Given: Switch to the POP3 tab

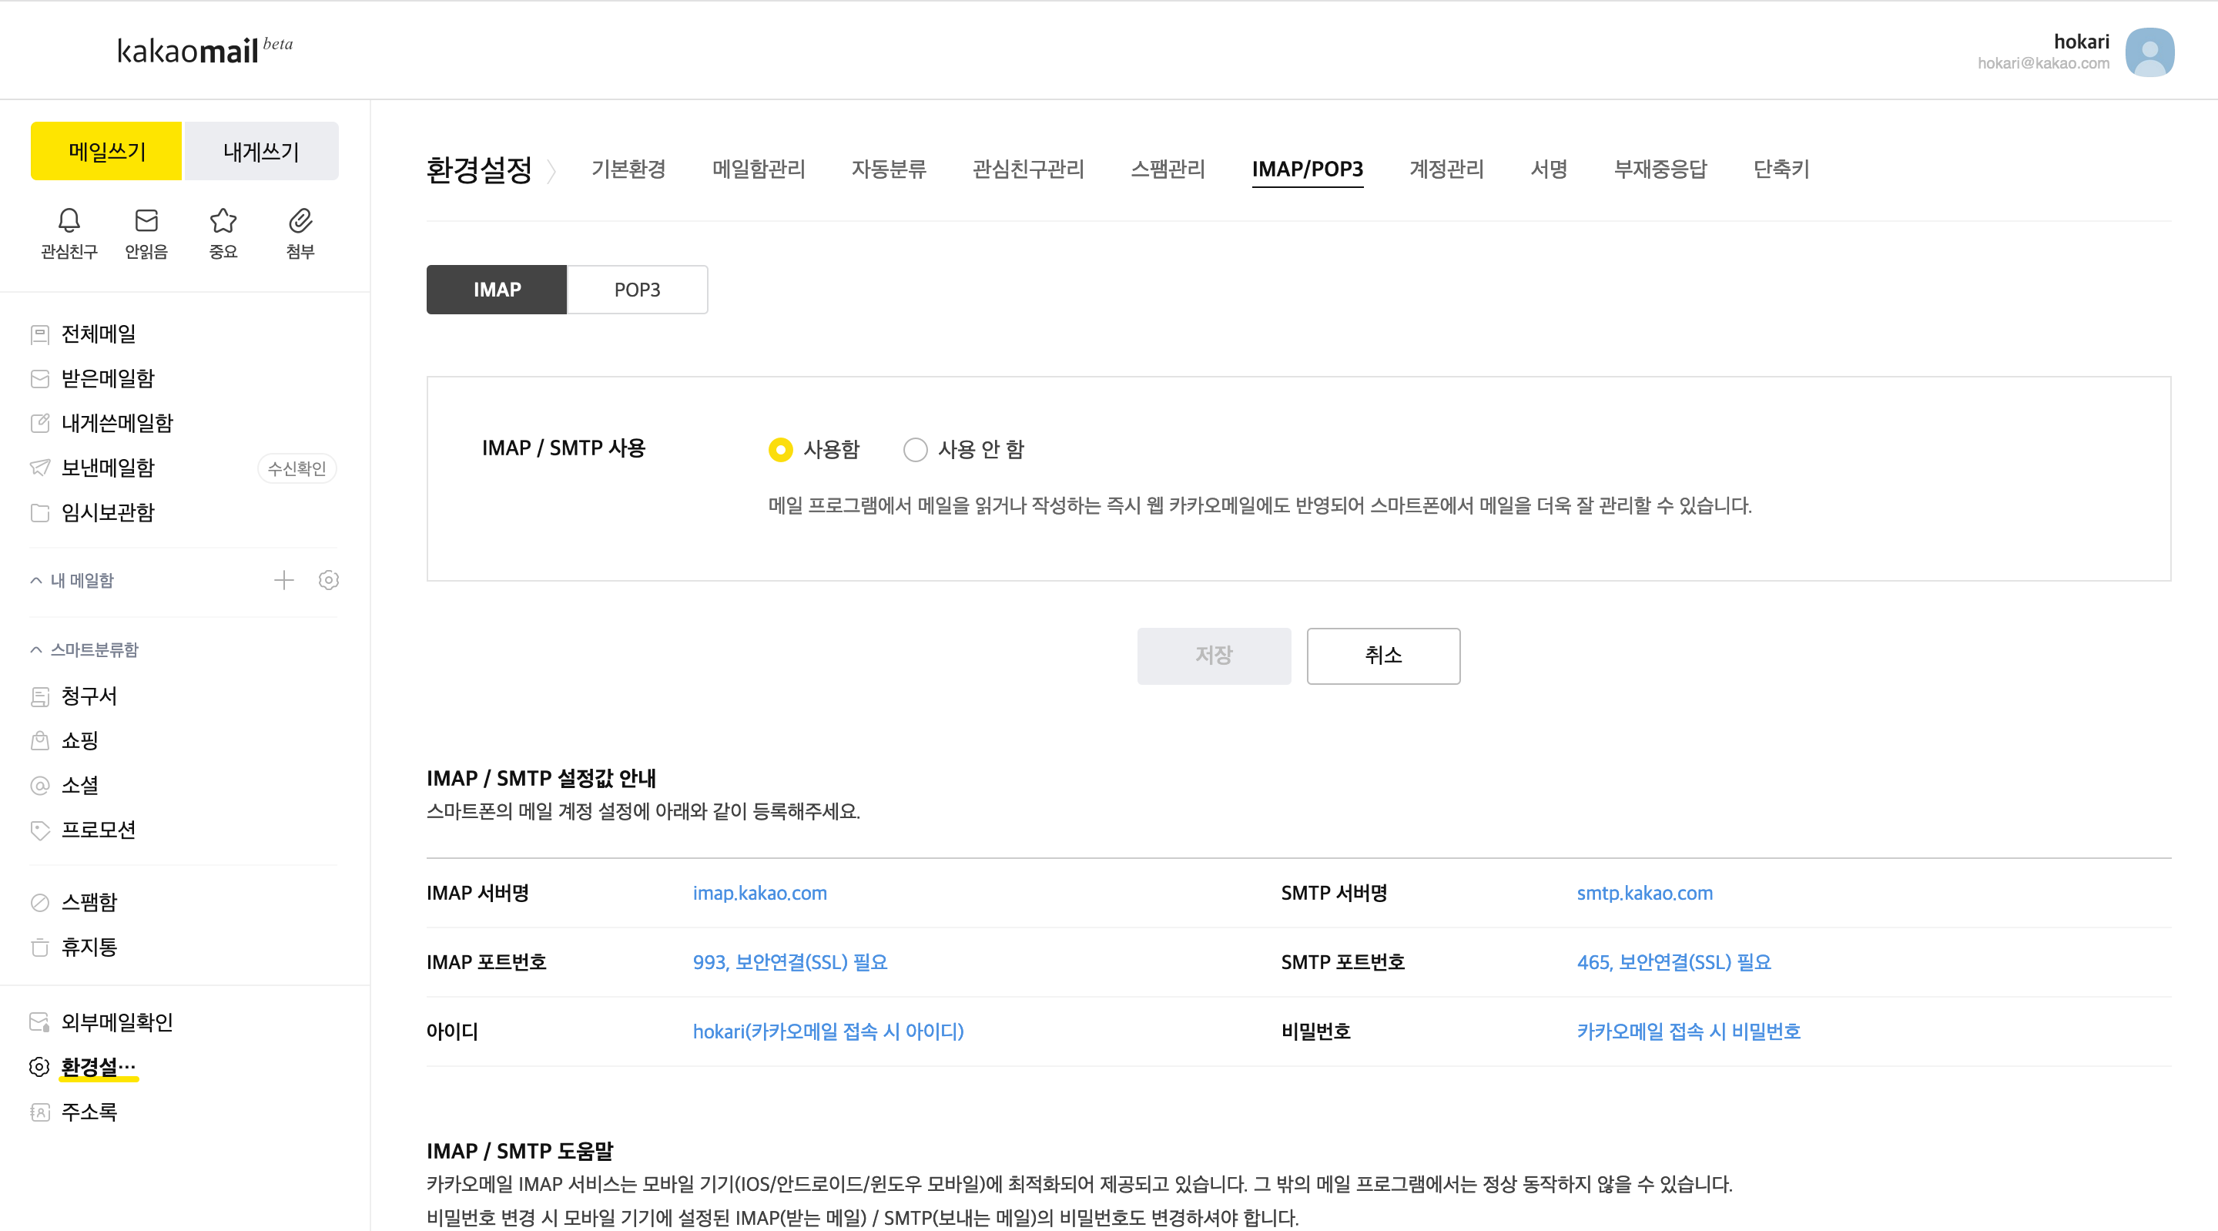Looking at the screenshot, I should pos(637,290).
